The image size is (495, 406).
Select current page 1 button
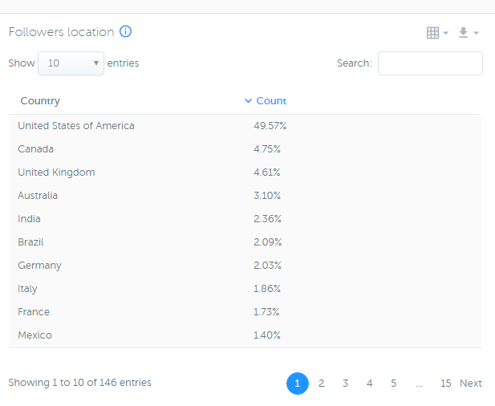[298, 384]
